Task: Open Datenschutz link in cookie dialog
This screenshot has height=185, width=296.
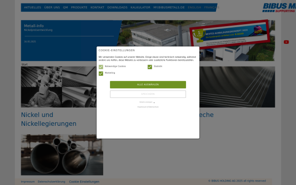Action: (153, 107)
